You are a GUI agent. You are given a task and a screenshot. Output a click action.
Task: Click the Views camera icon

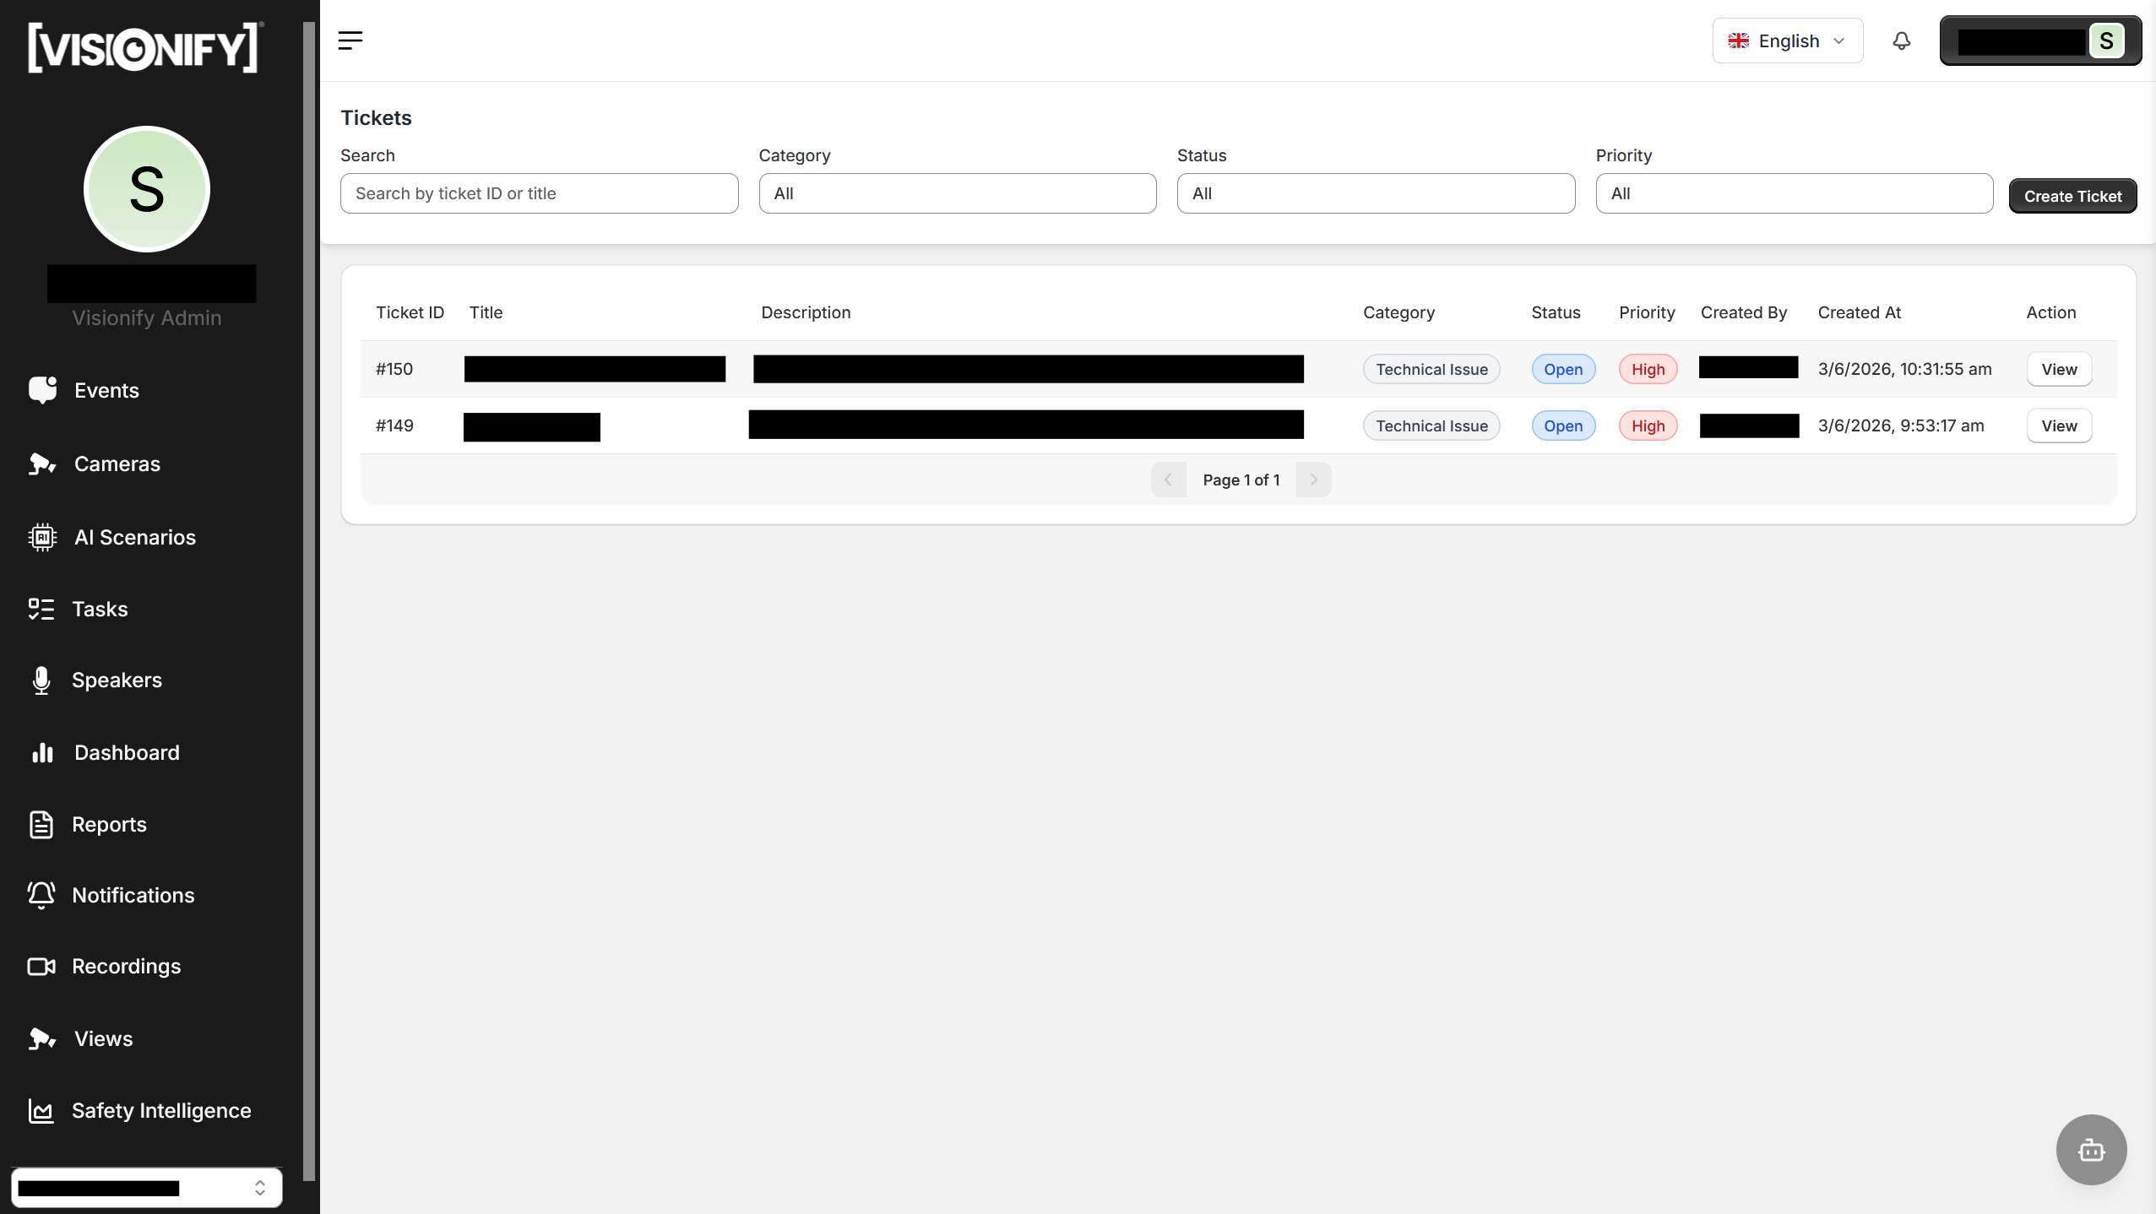42,1038
